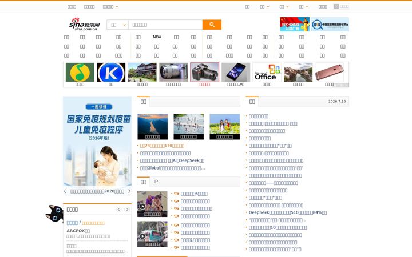Click the circular next arrow above the ARCFOX item

(127, 209)
